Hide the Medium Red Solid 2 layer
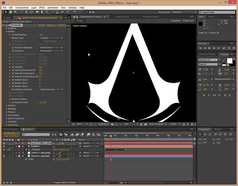Viewport: 238px width, 186px height. tap(4, 143)
